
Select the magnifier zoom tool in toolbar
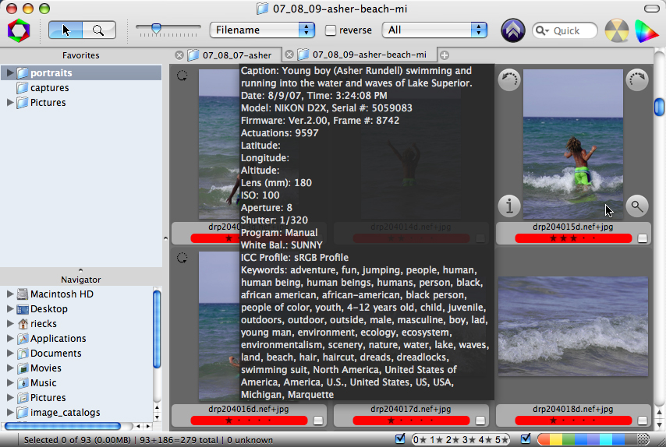click(98, 30)
